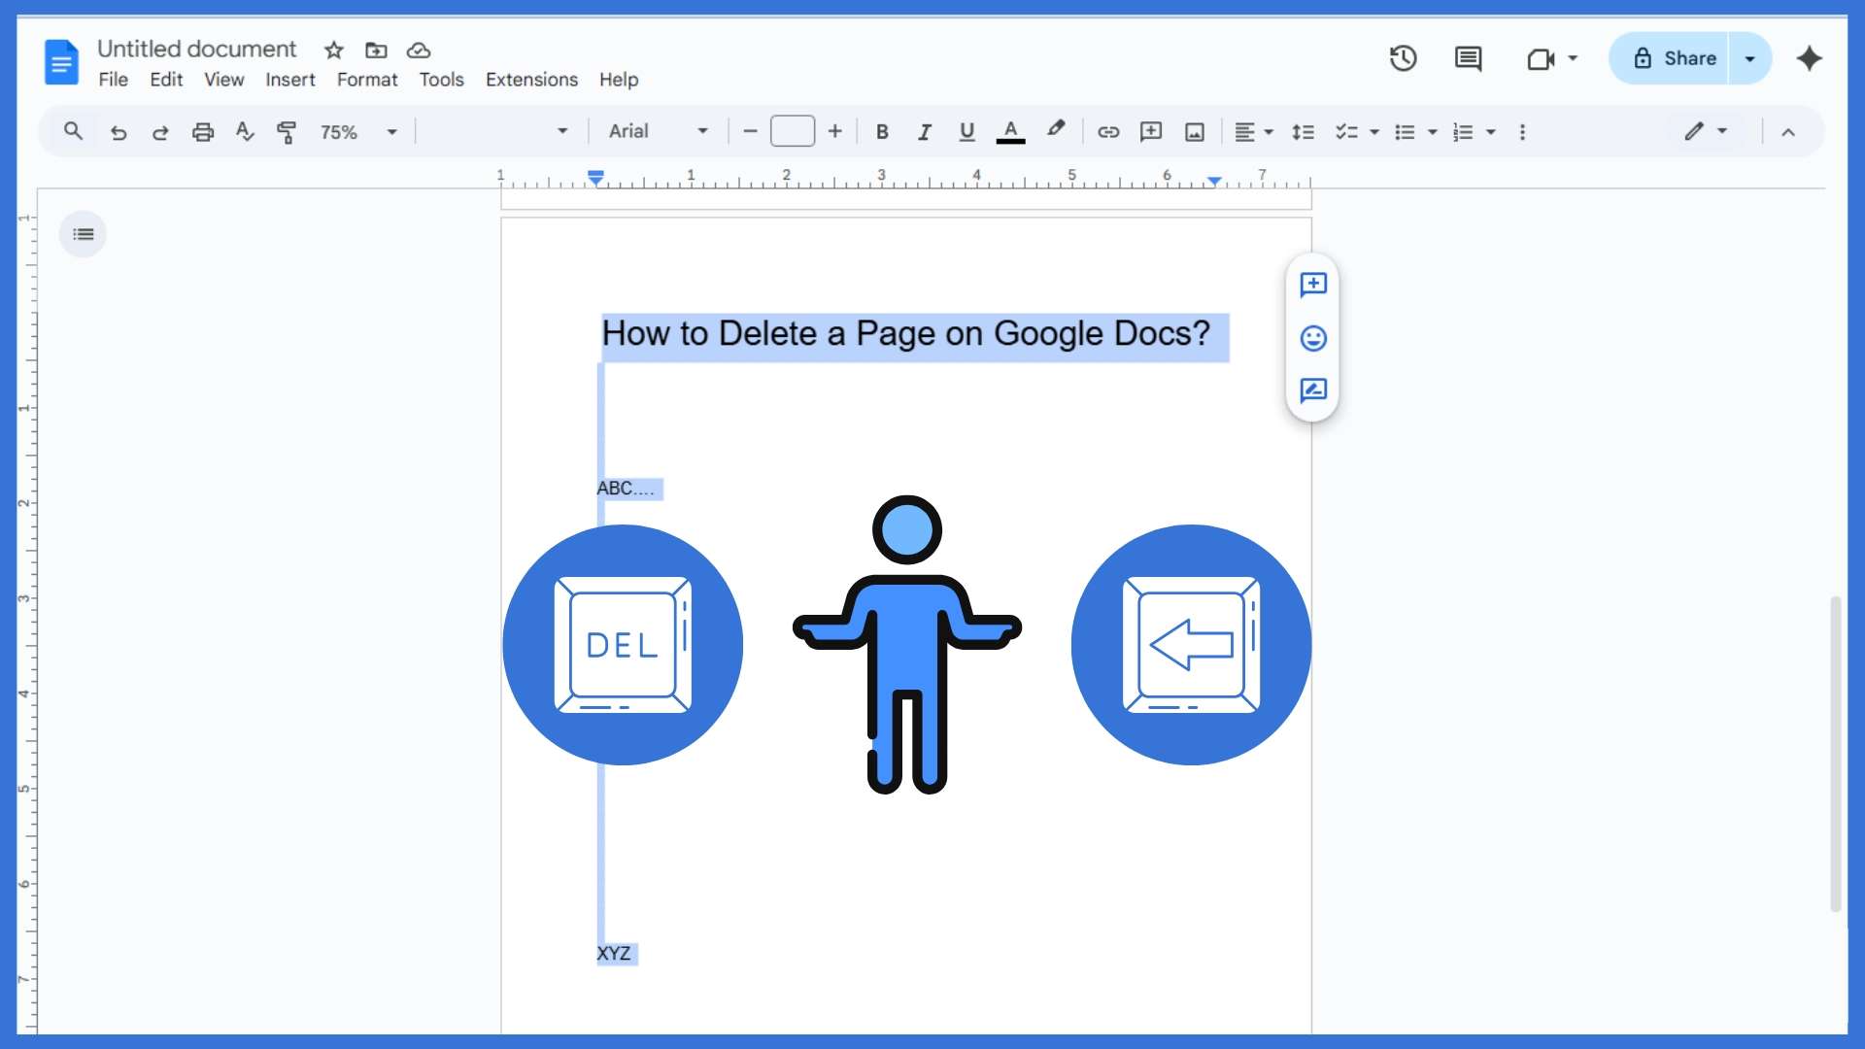Open more toolbar options
This screenshot has width=1865, height=1049.
[1522, 132]
